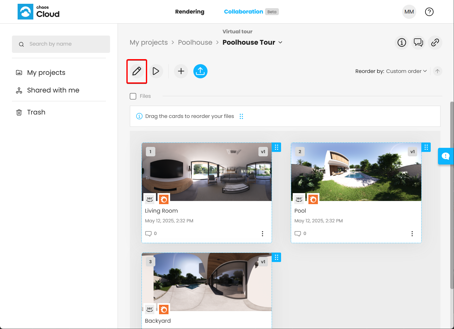Viewport: 454px width, 329px height.
Task: Play the virtual tour preview
Action: [x=156, y=71]
